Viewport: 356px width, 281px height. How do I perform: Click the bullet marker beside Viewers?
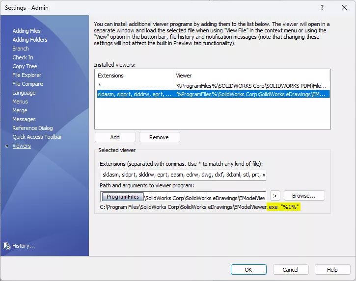pyautogui.click(x=7, y=146)
